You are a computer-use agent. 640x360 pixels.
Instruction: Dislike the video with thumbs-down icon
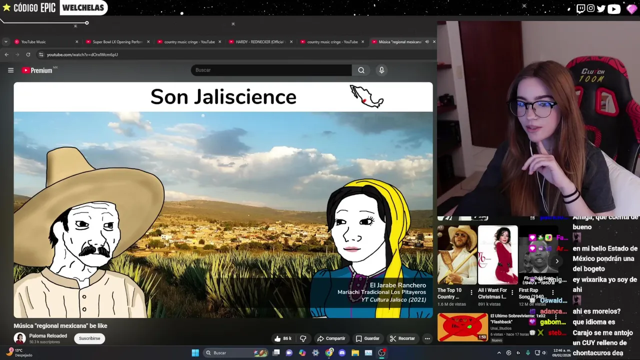tap(303, 338)
